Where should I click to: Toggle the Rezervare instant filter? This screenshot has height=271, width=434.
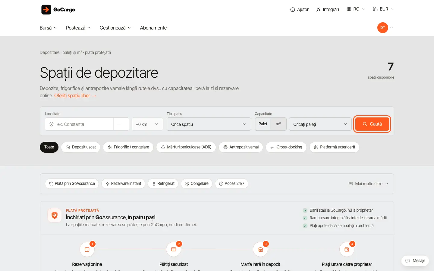(123, 184)
